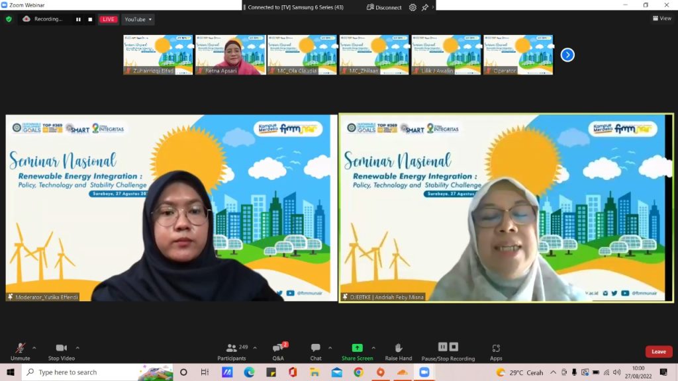Image resolution: width=678 pixels, height=381 pixels.
Task: Open the View menu
Action: point(662,18)
